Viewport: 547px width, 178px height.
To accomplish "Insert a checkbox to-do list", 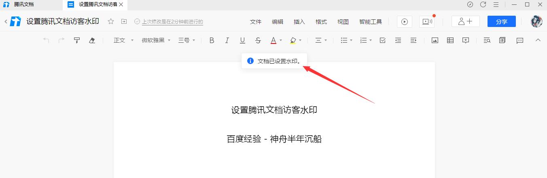I will pyautogui.click(x=383, y=40).
